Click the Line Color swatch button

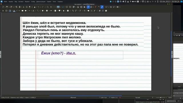(x=10, y=11)
